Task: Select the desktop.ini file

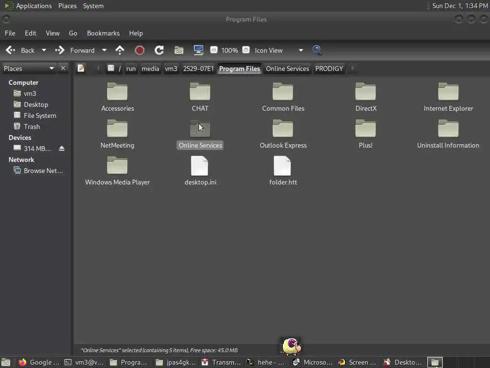Action: (x=200, y=171)
